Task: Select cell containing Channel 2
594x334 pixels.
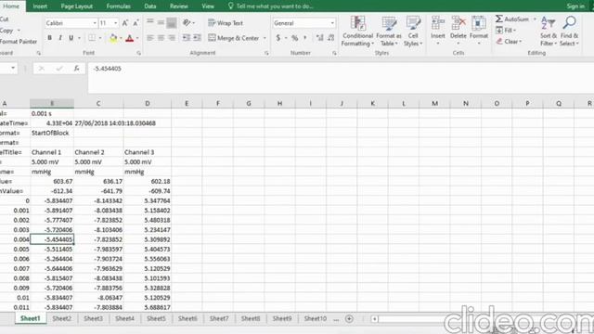Action: pos(98,152)
